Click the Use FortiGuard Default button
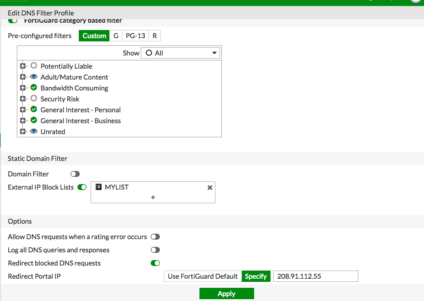The width and height of the screenshot is (424, 301). [202, 276]
